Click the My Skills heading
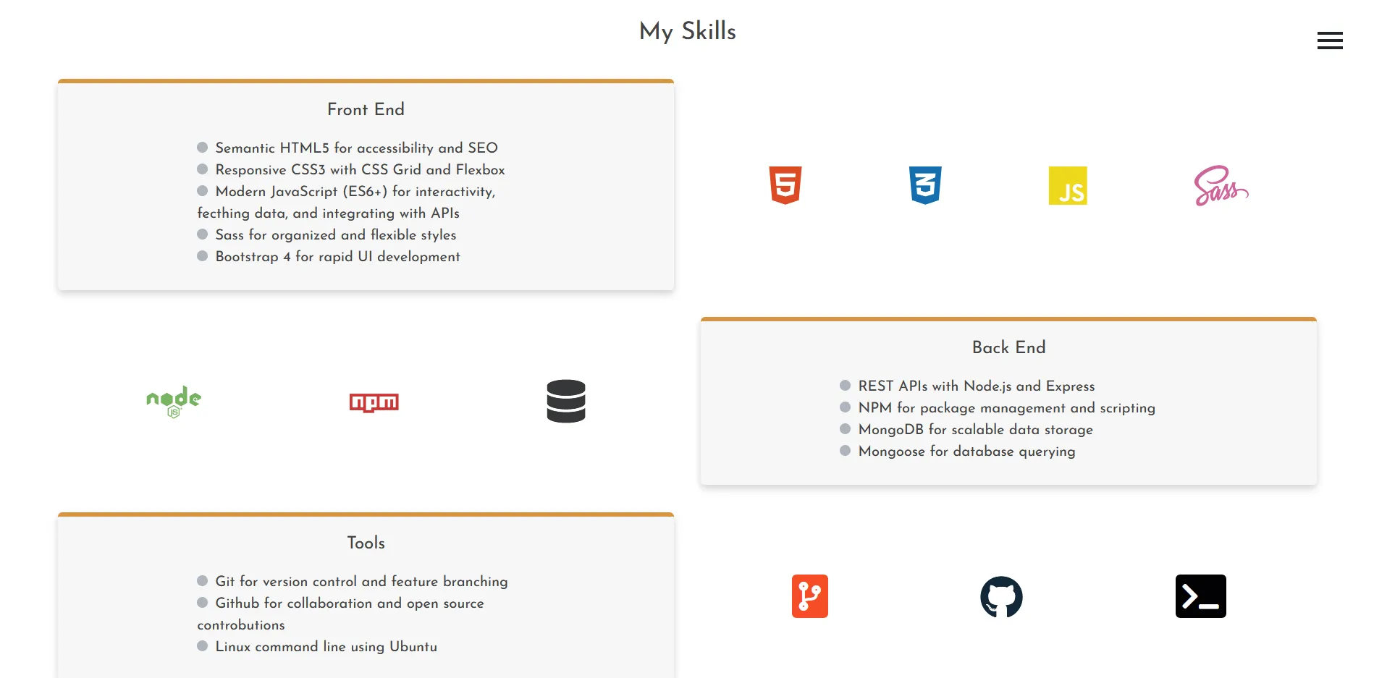This screenshot has height=678, width=1374. click(688, 31)
